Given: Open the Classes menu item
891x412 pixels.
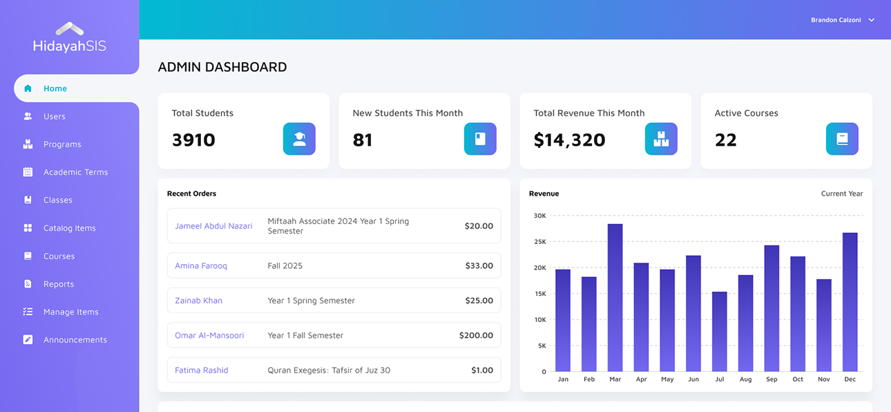Looking at the screenshot, I should 57,200.
